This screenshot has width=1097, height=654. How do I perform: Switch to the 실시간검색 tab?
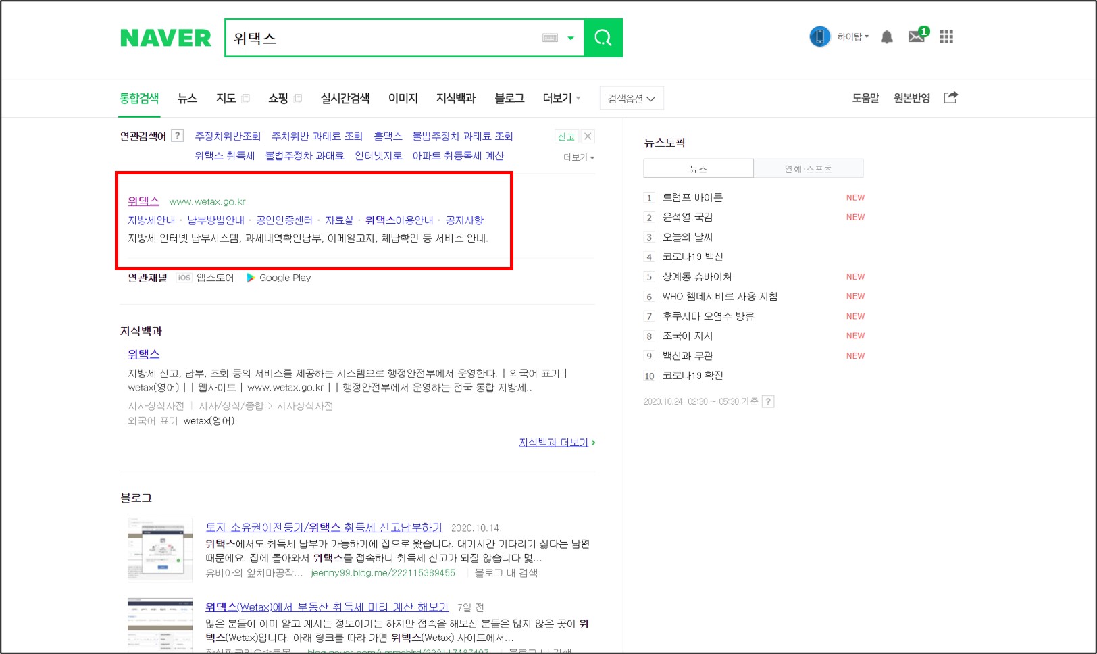(345, 98)
